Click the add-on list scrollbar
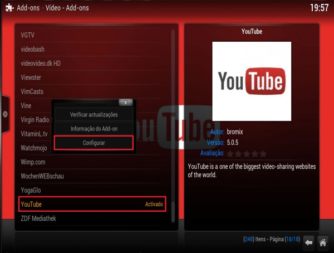Image resolution: width=334 pixels, height=253 pixels. [x=173, y=126]
